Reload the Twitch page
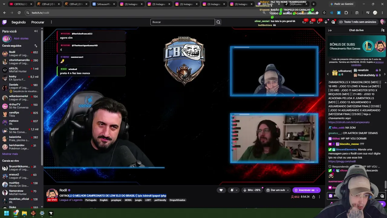 (x=19, y=13)
